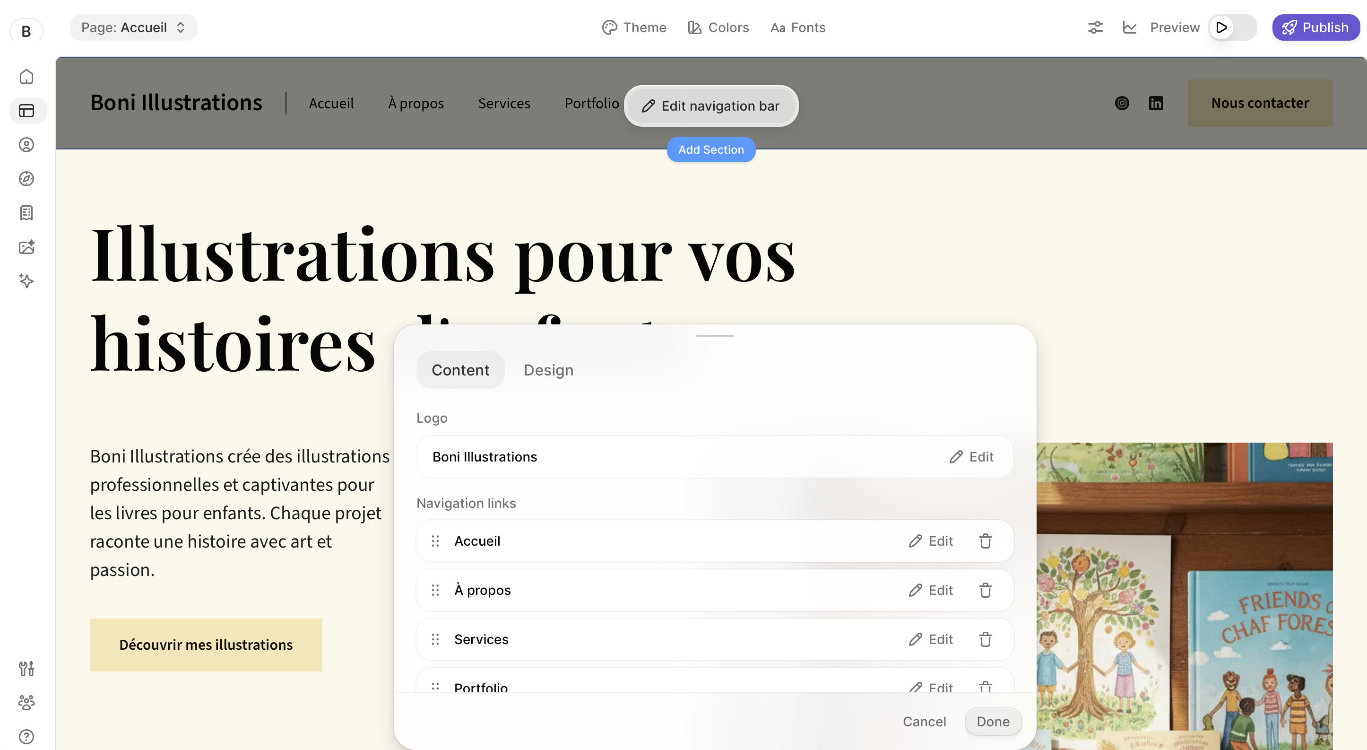Open the Home panel in the sidebar
Viewport: 1367px width, 750px height.
(26, 77)
